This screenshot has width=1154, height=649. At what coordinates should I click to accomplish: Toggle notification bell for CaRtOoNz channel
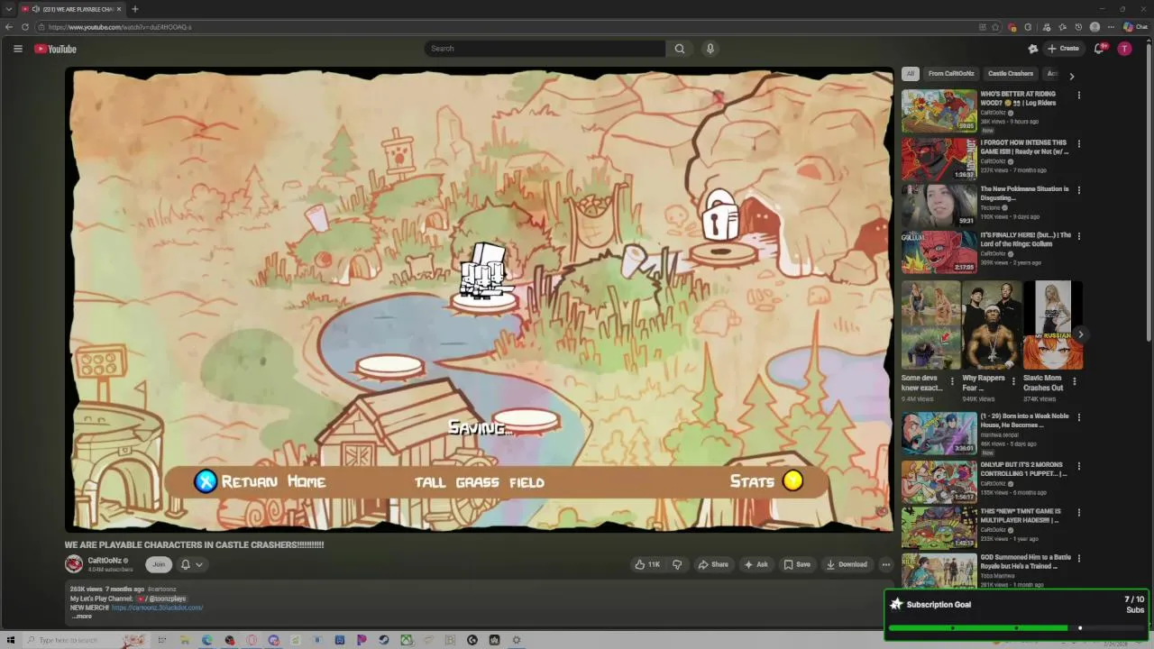(x=185, y=564)
